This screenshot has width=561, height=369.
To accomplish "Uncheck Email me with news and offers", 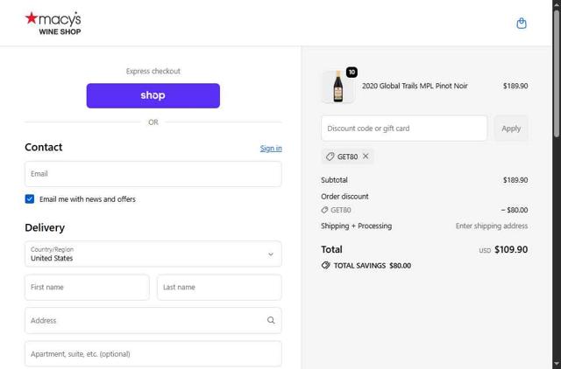I will [x=30, y=199].
